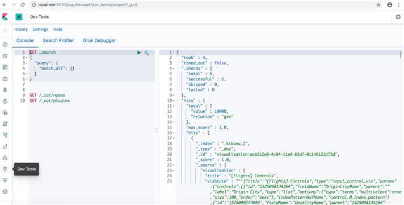Viewport: 404px width, 205px height.
Task: Click the "relation" : "gte" line
Action: click(x=212, y=117)
